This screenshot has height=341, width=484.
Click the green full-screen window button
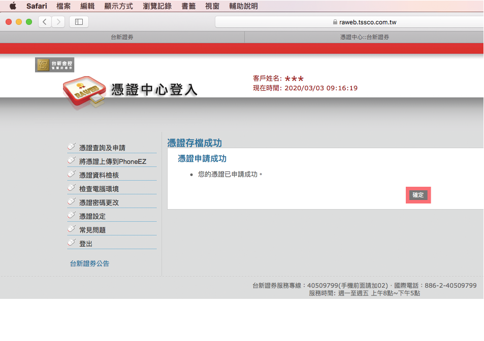[29, 22]
